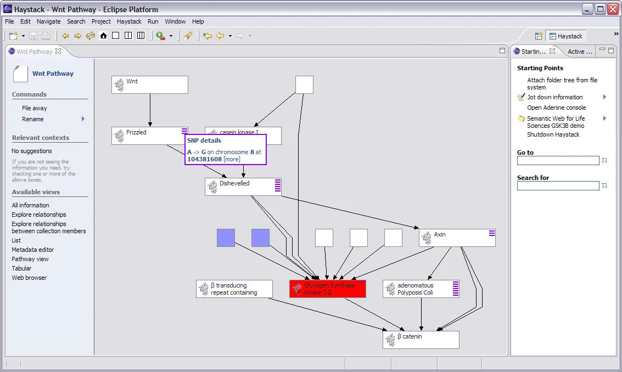The image size is (622, 372).
Task: Click the Go to input field
Action: [558, 161]
